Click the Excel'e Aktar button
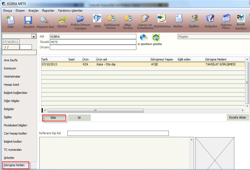 [238, 117]
